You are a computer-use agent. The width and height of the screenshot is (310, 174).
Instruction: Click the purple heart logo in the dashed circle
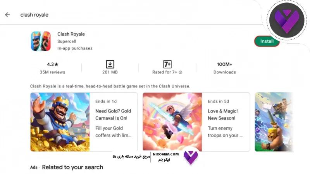(x=287, y=21)
